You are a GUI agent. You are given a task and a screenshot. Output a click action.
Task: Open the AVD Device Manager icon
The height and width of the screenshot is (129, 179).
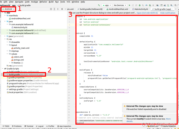click(x=168, y=5)
